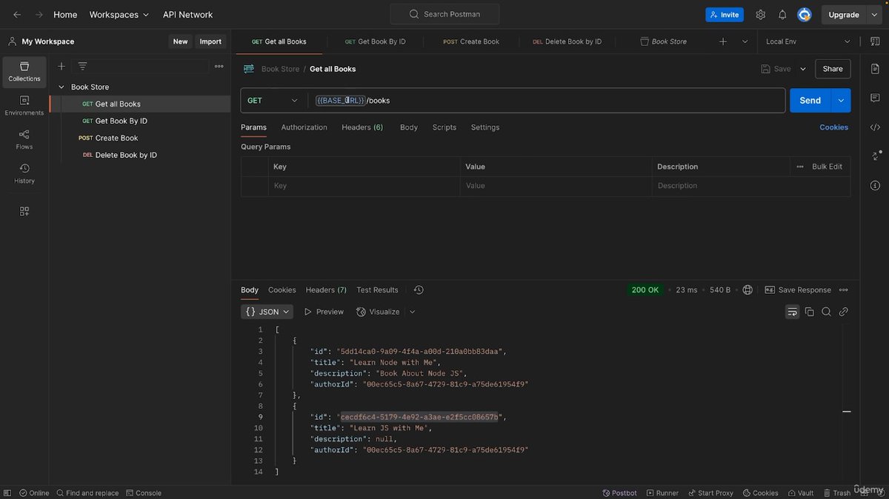Click the request URL input field

click(546, 101)
